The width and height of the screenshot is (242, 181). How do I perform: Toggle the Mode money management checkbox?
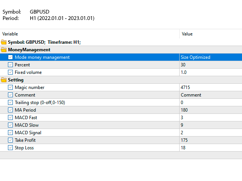pos(10,57)
